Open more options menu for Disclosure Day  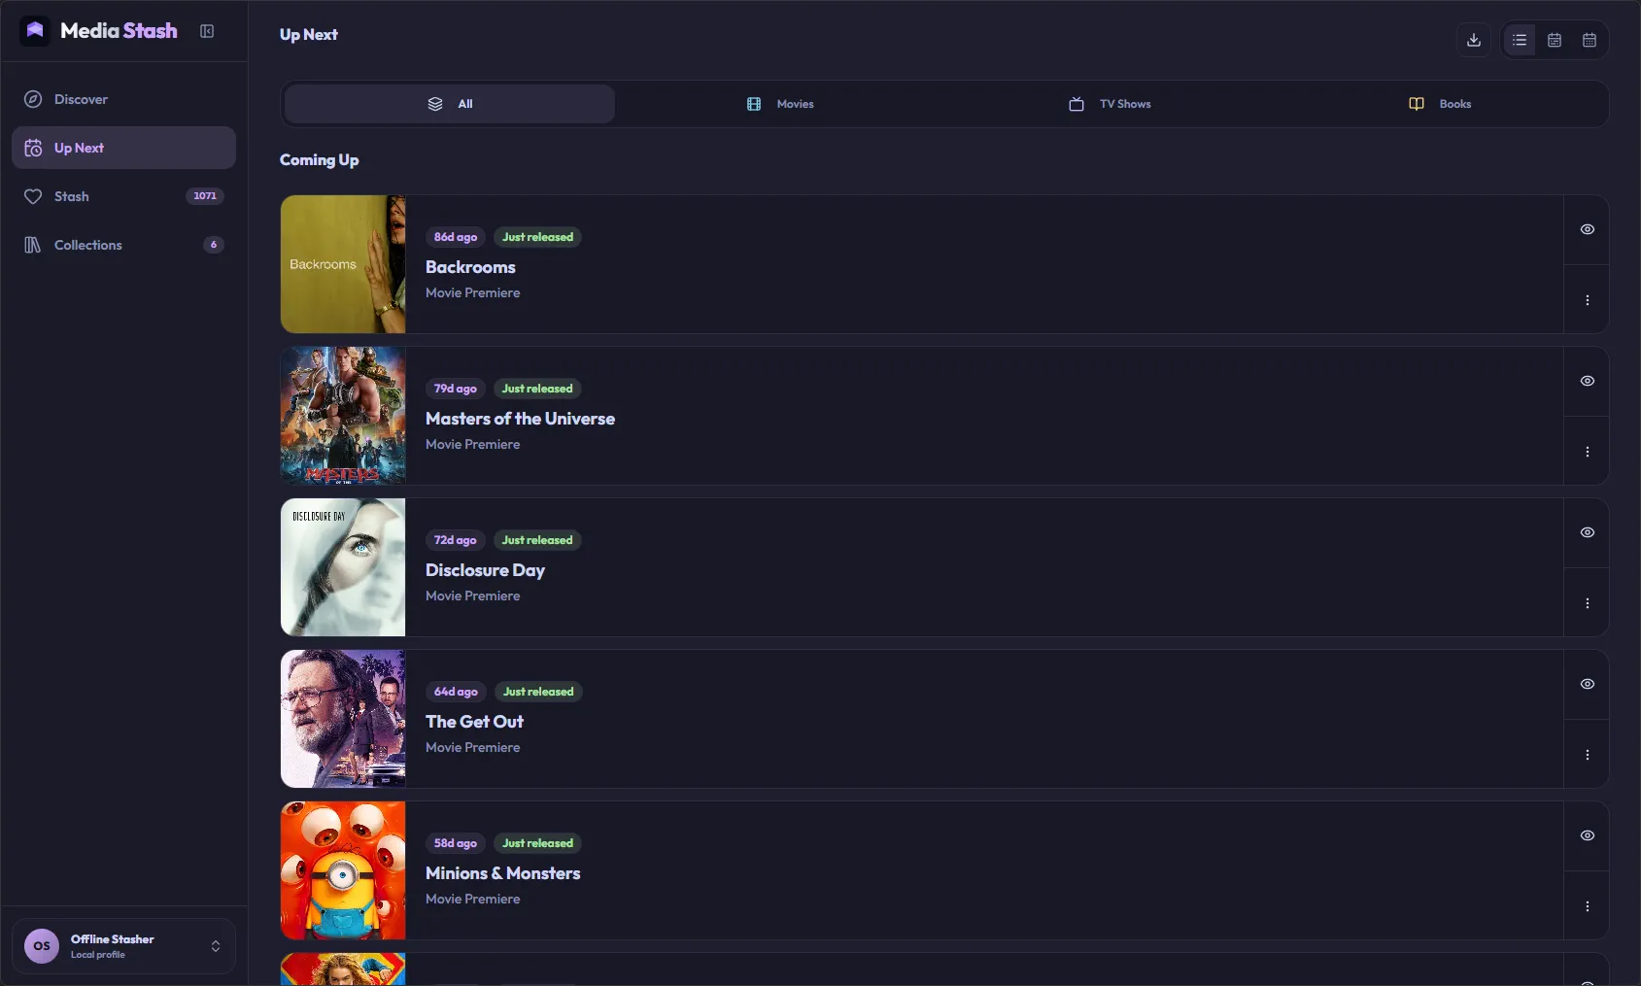(x=1587, y=603)
